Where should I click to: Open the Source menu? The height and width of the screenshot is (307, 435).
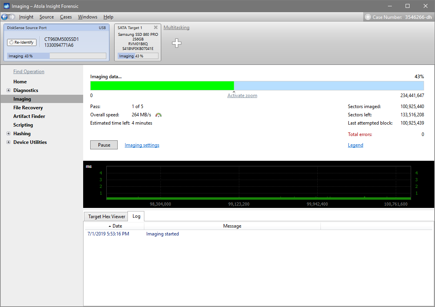pos(47,17)
